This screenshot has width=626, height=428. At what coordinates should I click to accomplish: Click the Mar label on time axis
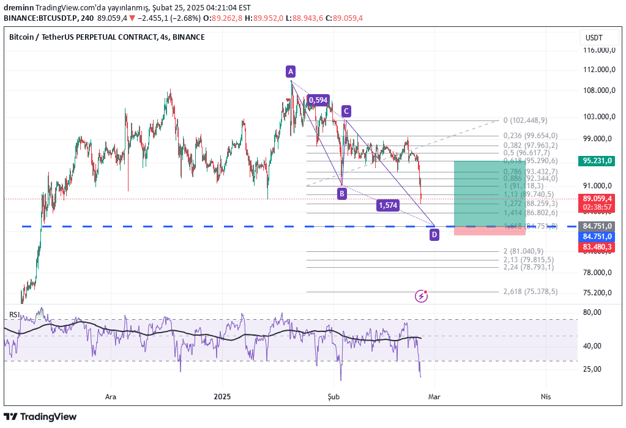tap(434, 396)
